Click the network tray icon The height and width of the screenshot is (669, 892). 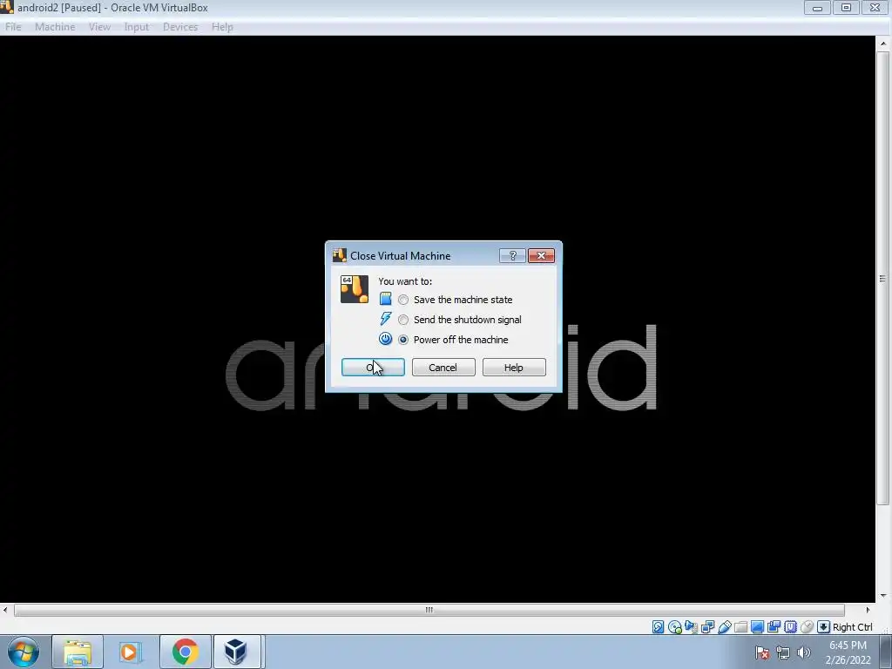(x=783, y=653)
